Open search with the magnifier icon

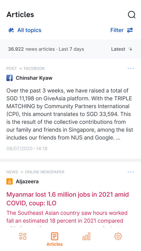pyautogui.click(x=132, y=15)
